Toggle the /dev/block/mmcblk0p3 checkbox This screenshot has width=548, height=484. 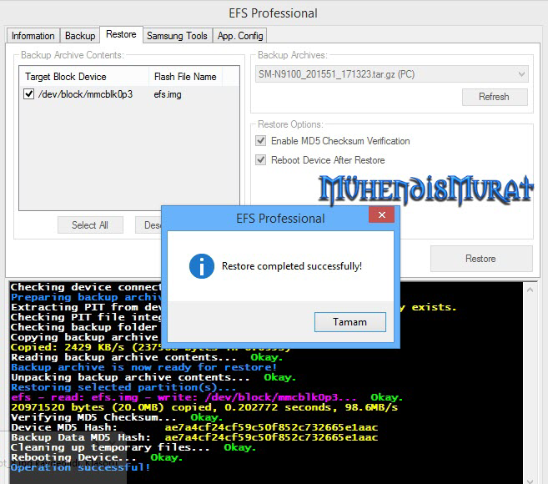29,95
